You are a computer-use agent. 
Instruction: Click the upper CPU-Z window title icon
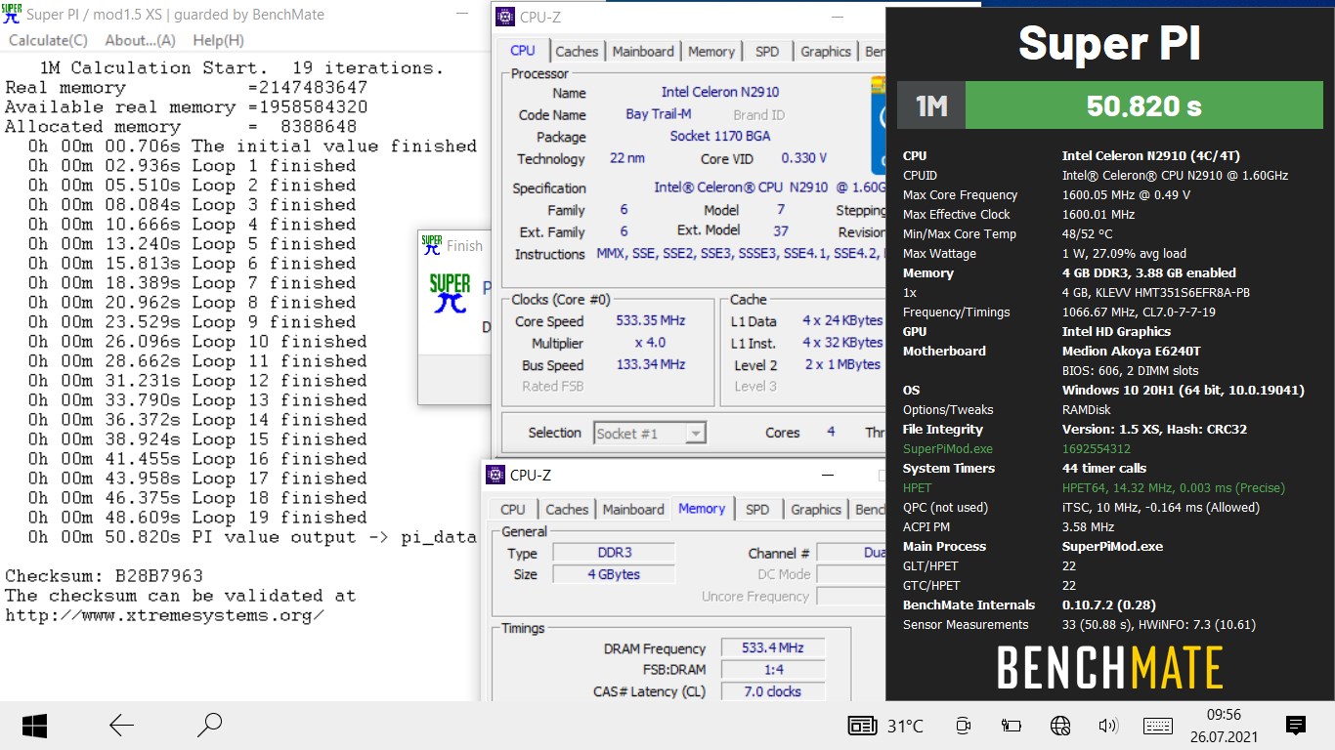[x=505, y=17]
